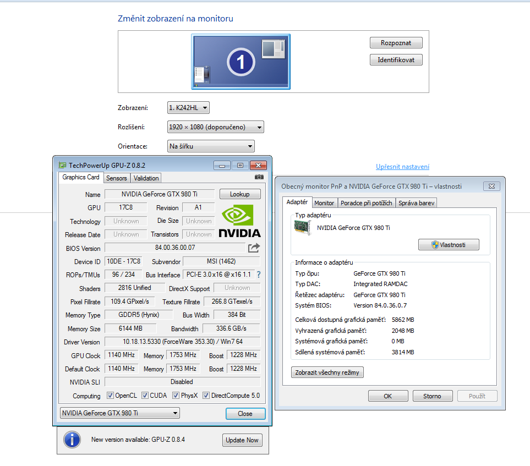Click the Bus Interface question mark icon
The width and height of the screenshot is (530, 466).
point(259,275)
